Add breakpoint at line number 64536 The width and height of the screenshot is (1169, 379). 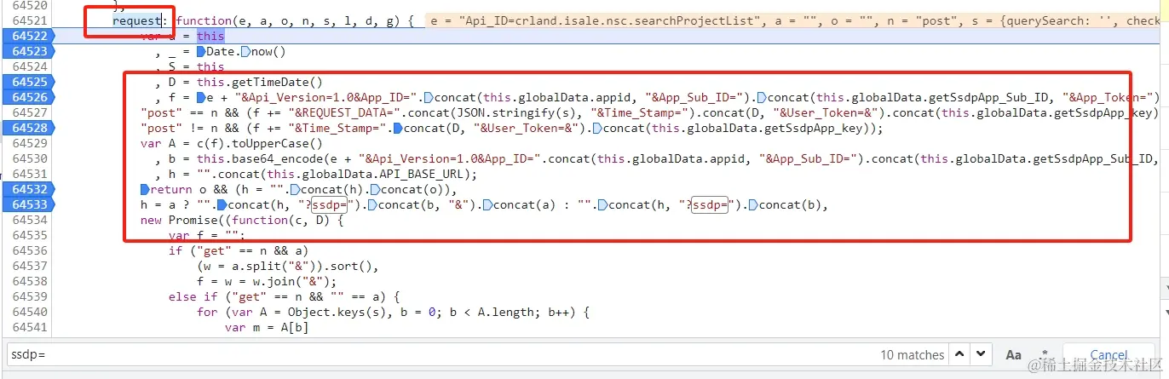pyautogui.click(x=29, y=250)
